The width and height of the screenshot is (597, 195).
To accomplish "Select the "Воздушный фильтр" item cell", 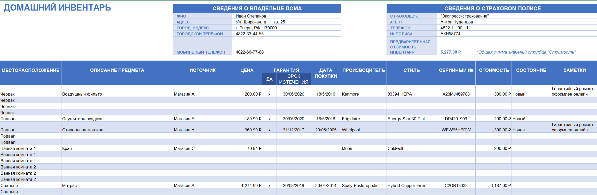I will point(117,91).
